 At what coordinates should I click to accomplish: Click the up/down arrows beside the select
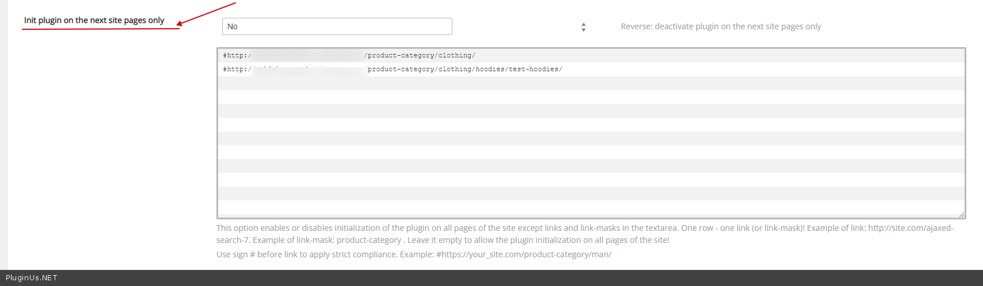click(x=584, y=27)
